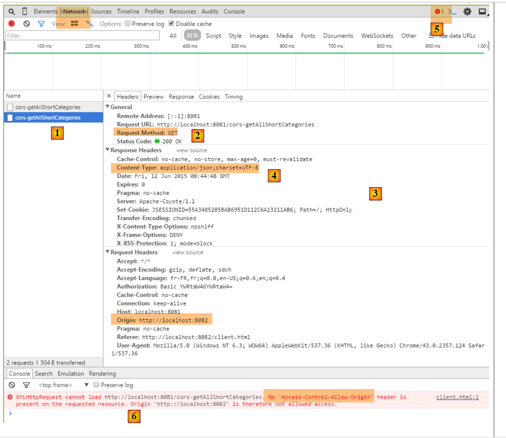Open the client.html:1 source link
This screenshot has height=438, width=506.
[x=457, y=397]
